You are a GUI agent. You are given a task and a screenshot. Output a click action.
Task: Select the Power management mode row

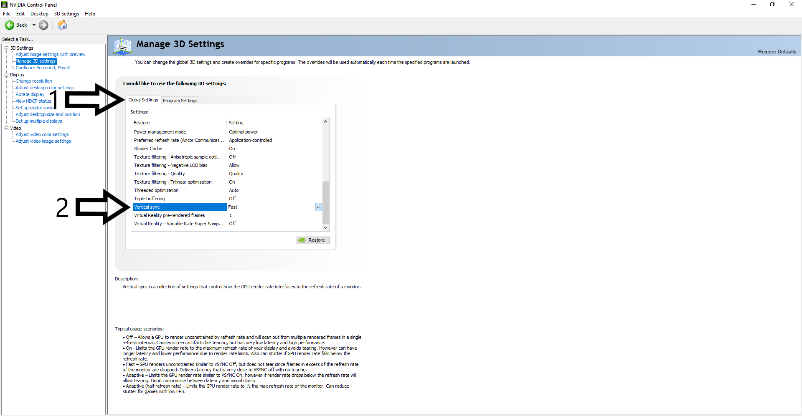[227, 132]
